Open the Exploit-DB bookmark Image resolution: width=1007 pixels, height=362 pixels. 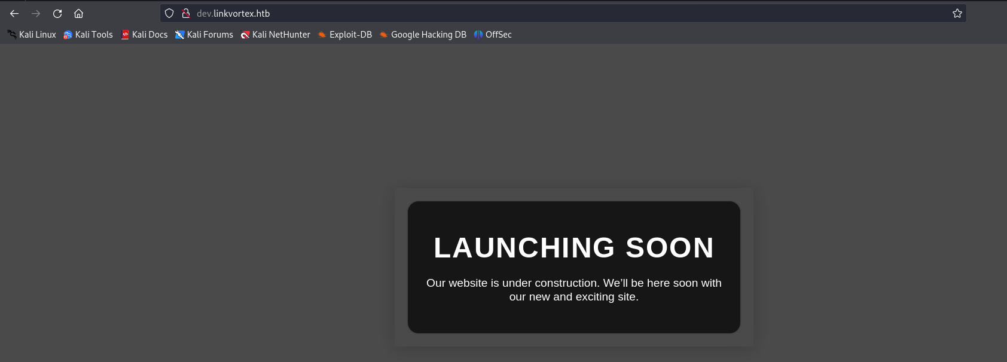click(x=344, y=35)
